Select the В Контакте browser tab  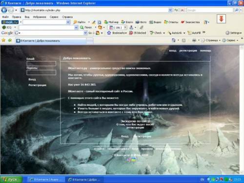click(x=51, y=41)
